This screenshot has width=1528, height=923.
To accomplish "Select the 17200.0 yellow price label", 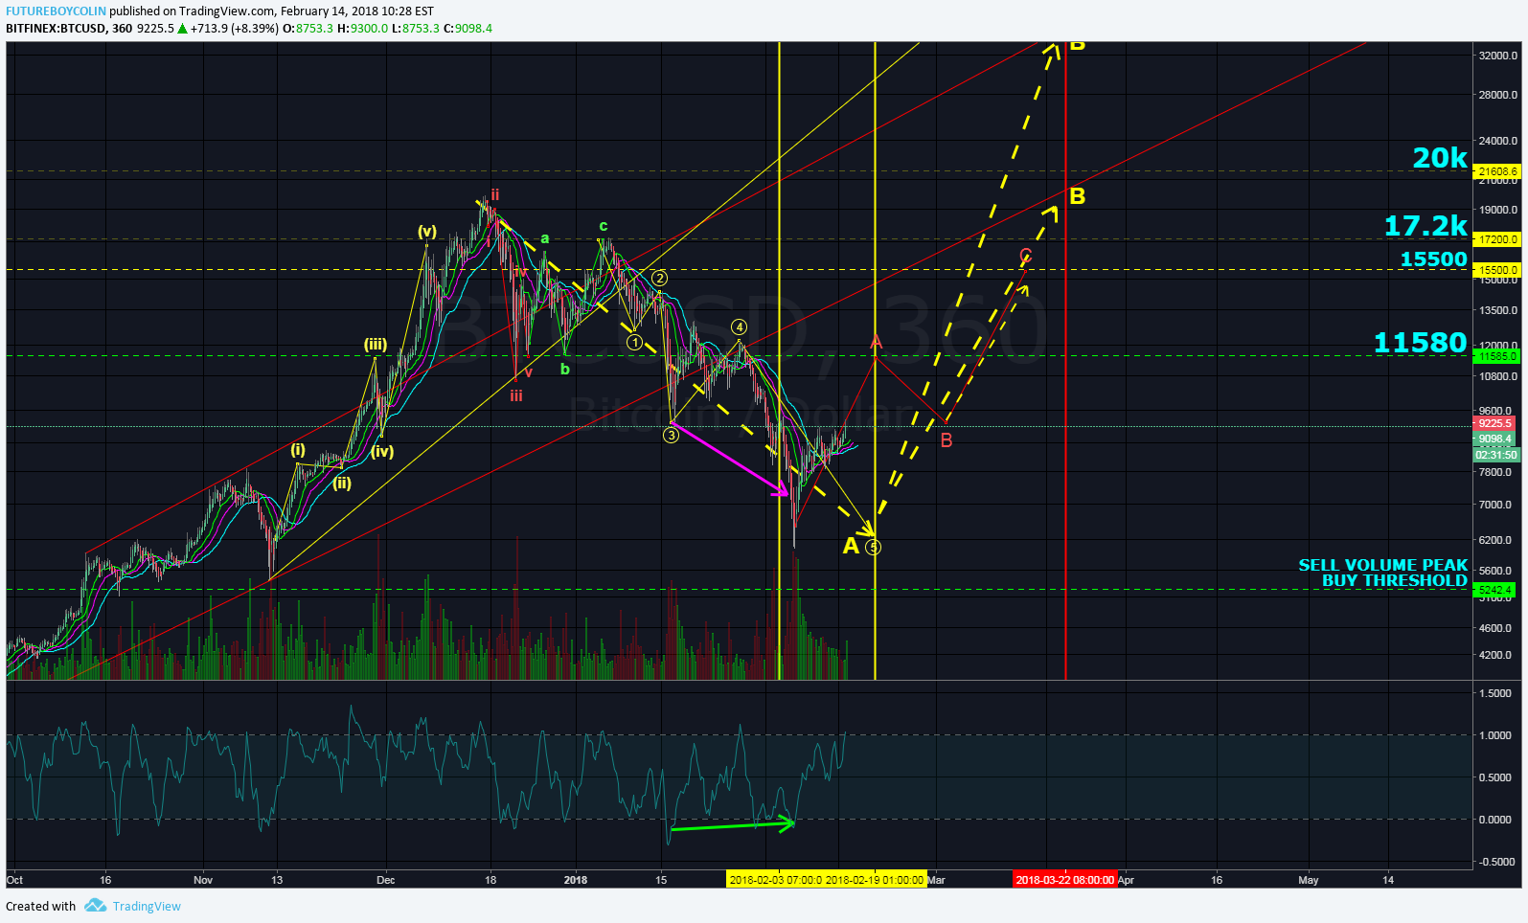I will tap(1497, 239).
